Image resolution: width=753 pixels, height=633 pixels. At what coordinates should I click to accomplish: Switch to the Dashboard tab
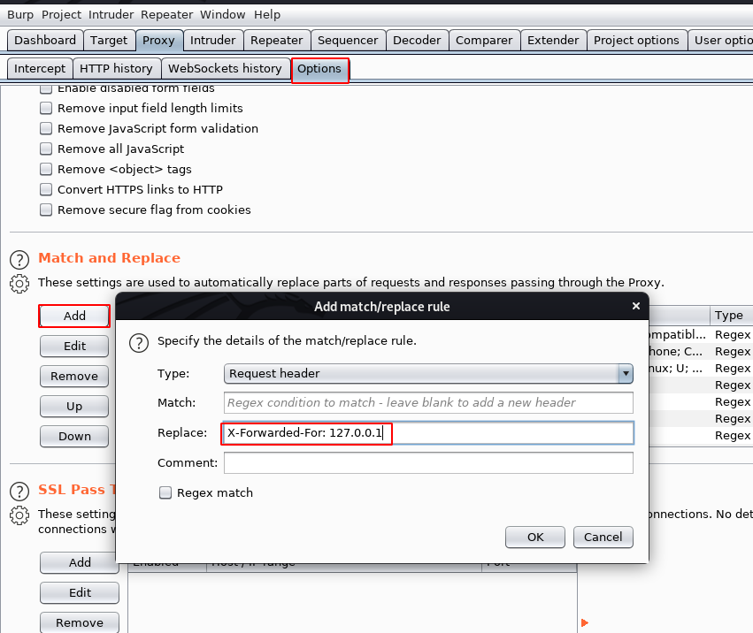click(x=45, y=41)
